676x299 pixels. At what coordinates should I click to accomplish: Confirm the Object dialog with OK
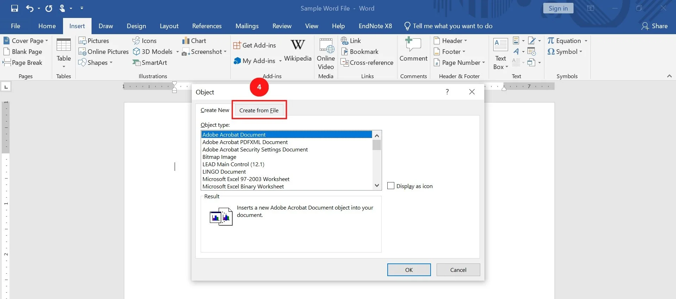409,270
